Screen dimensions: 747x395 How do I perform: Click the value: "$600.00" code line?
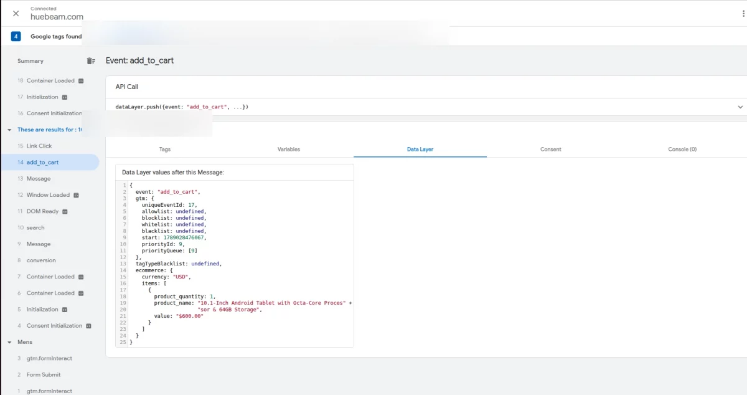pos(179,316)
